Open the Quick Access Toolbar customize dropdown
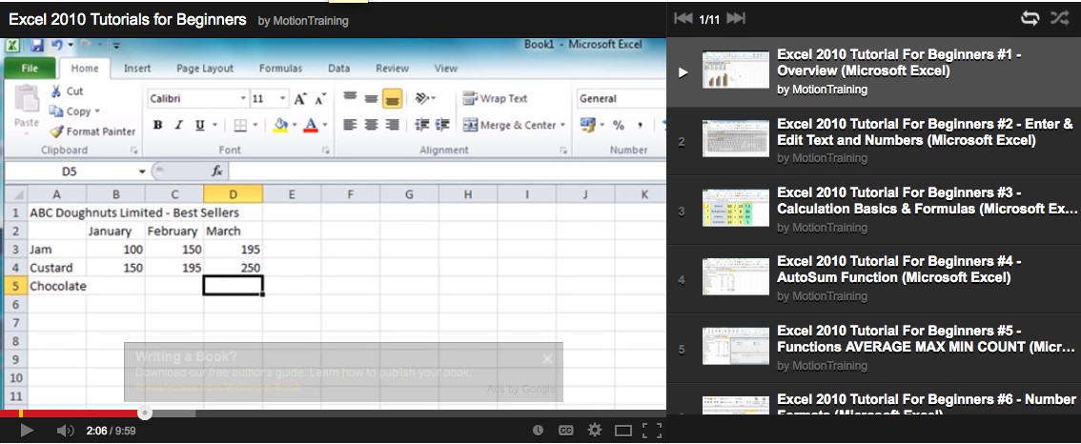1081x444 pixels. 116,46
